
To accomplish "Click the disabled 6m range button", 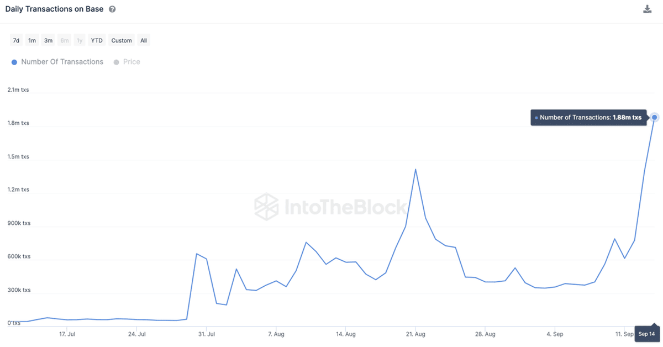I will click(x=64, y=40).
